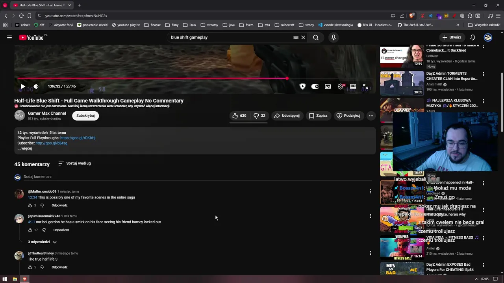Click the Utwórz create button

tap(452, 37)
